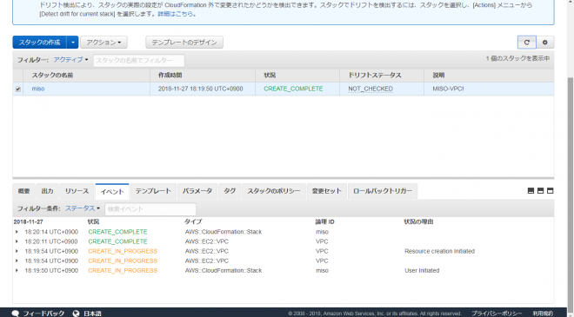Maximize detail pane with third layout icon
This screenshot has width=574, height=317.
pos(550,191)
